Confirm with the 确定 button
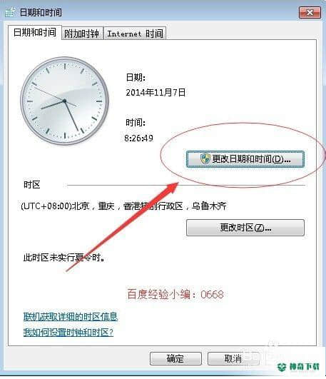 point(175,358)
